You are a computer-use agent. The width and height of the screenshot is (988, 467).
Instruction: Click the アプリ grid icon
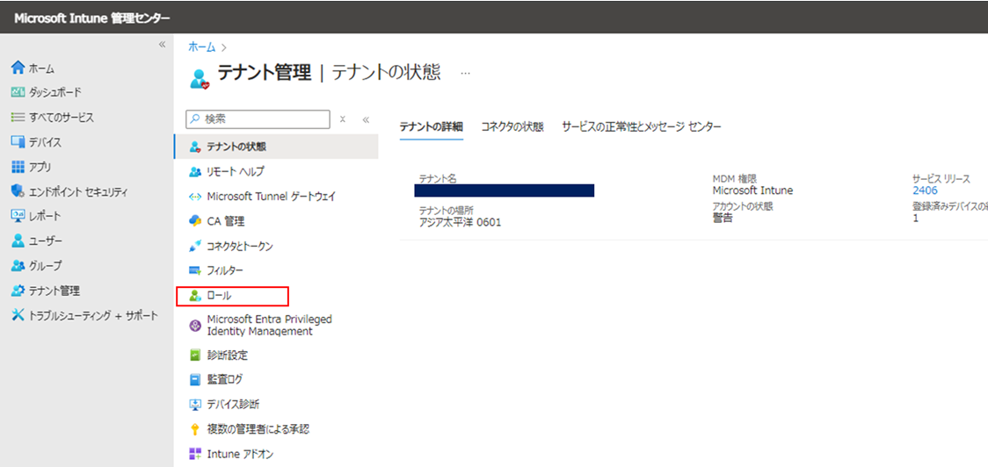pyautogui.click(x=18, y=167)
